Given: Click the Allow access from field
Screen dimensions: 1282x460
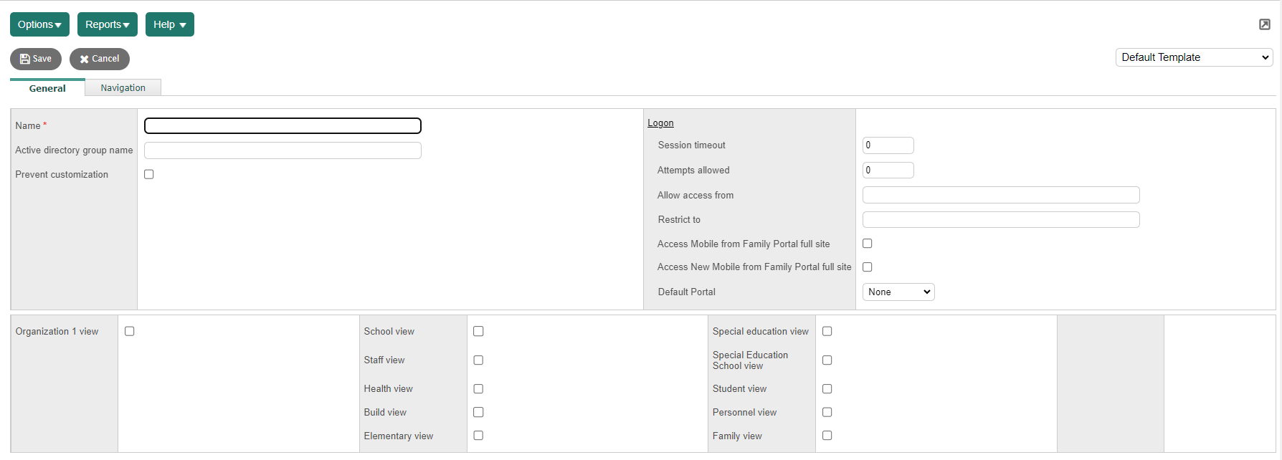Looking at the screenshot, I should click(x=1001, y=195).
